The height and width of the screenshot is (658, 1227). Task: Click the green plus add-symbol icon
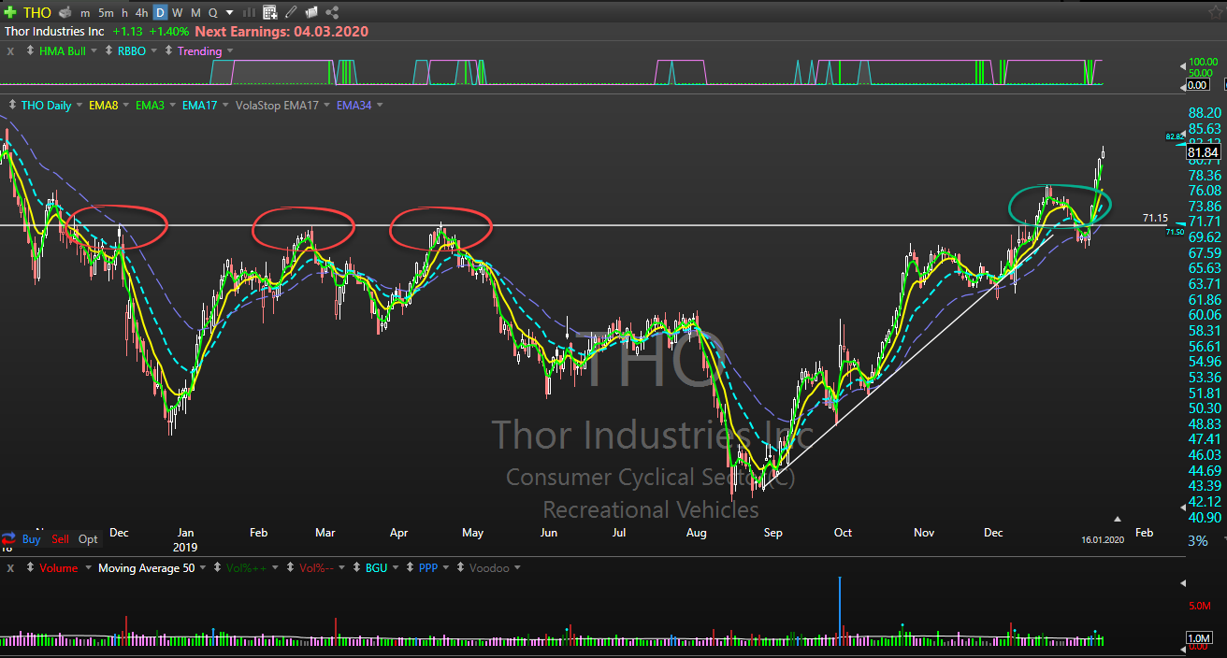[11, 12]
